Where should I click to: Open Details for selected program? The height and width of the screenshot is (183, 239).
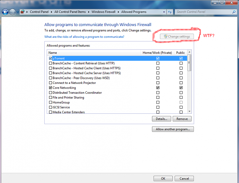(162, 119)
